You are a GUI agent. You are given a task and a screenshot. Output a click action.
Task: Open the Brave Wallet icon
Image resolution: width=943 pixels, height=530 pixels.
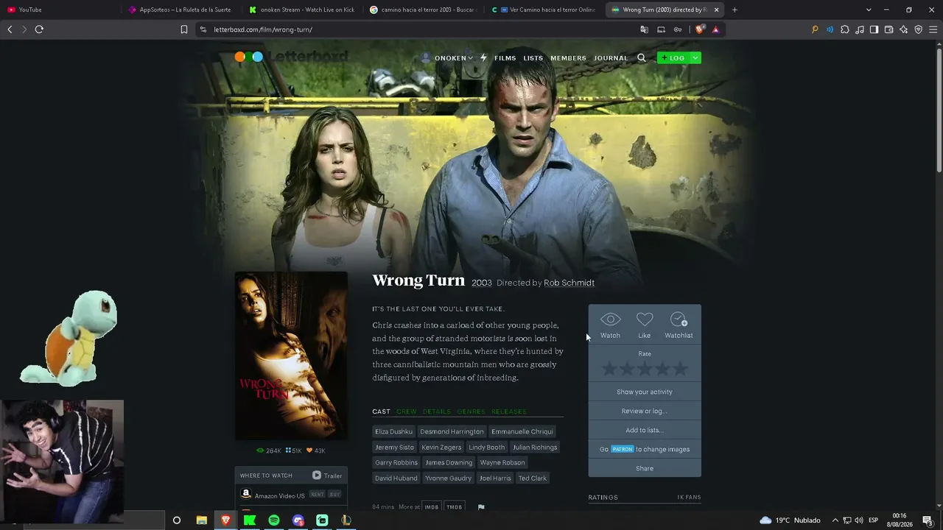click(888, 29)
